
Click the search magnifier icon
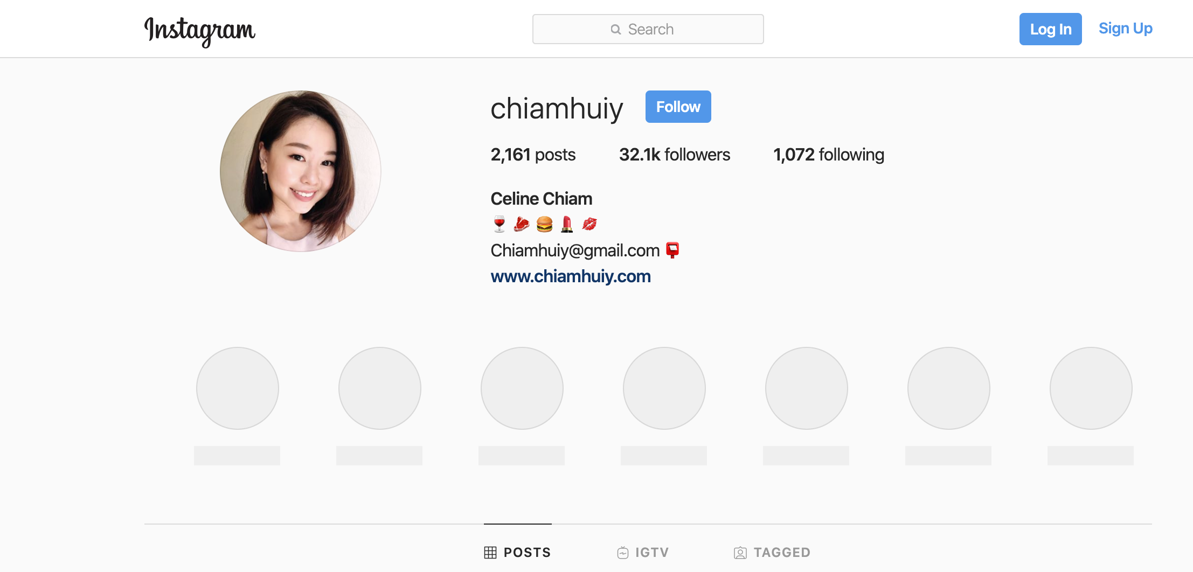(616, 30)
